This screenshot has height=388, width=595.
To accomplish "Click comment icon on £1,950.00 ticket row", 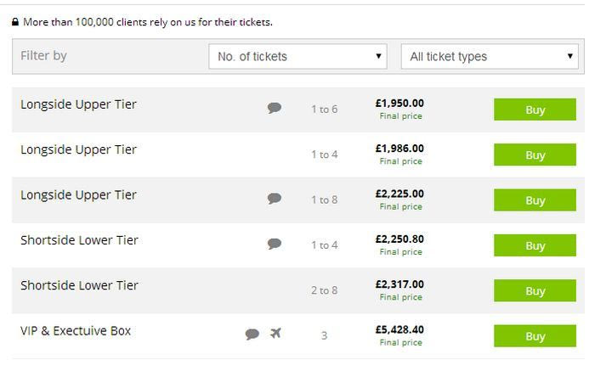I will point(275,108).
